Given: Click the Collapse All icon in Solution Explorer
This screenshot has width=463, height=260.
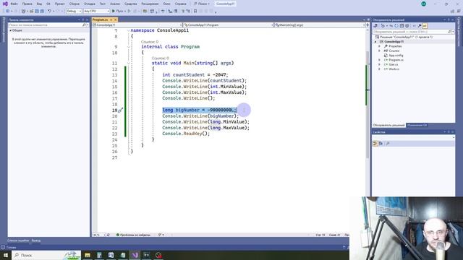Looking at the screenshot, I should [x=402, y=26].
